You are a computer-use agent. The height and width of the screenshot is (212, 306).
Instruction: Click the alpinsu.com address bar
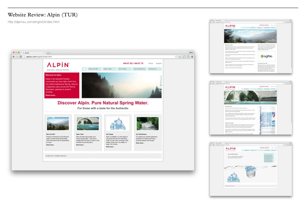[x=99, y=57]
